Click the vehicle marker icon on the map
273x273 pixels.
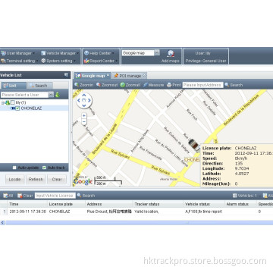(x=194, y=146)
